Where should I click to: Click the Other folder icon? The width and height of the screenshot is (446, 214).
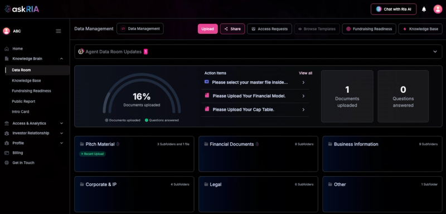pyautogui.click(x=330, y=184)
